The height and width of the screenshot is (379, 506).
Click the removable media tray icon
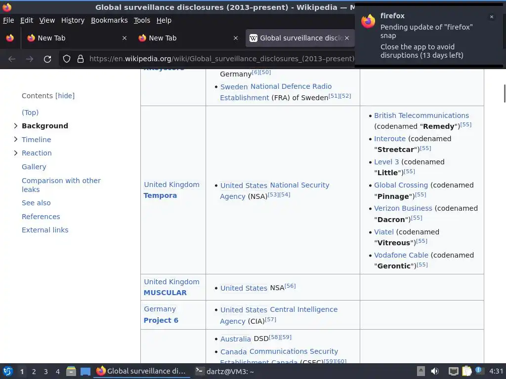pos(421,371)
